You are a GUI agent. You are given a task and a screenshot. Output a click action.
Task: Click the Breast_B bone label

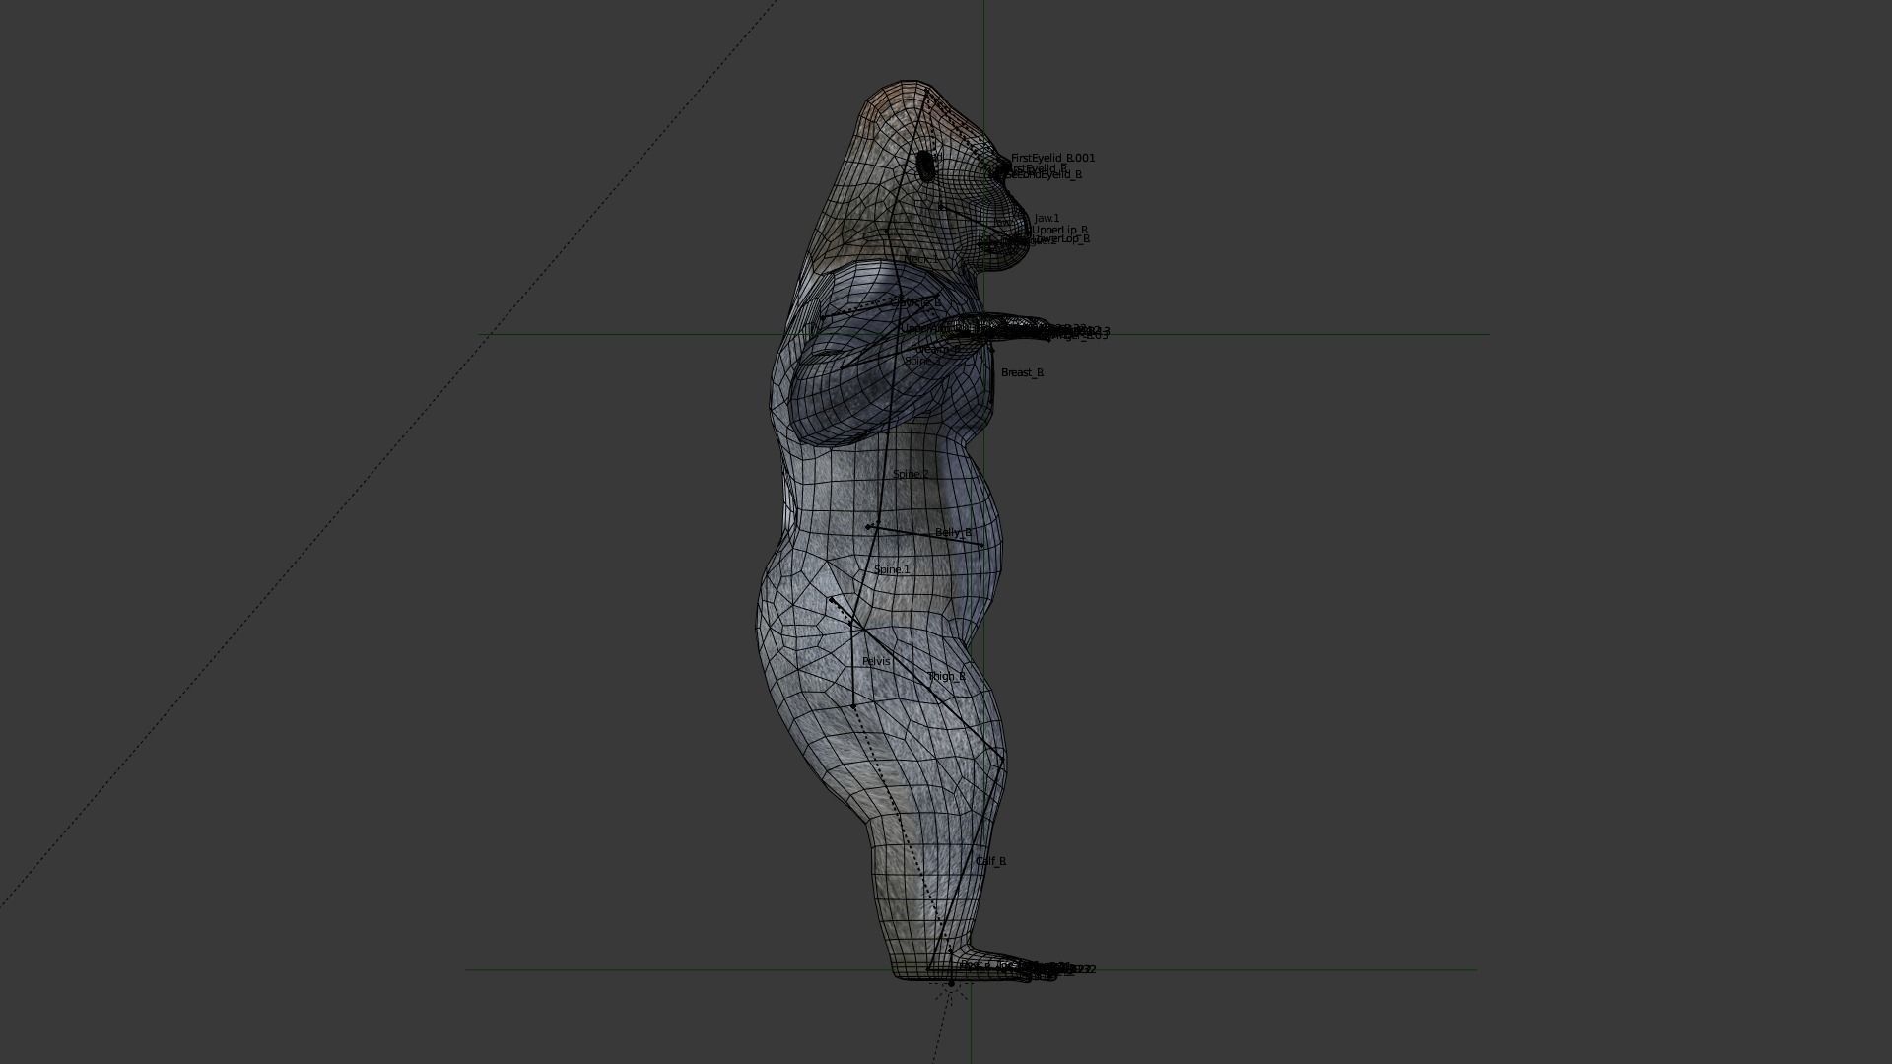point(1022,372)
